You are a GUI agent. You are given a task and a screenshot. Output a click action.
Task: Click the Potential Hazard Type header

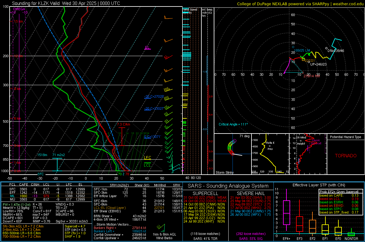[x=346, y=137]
